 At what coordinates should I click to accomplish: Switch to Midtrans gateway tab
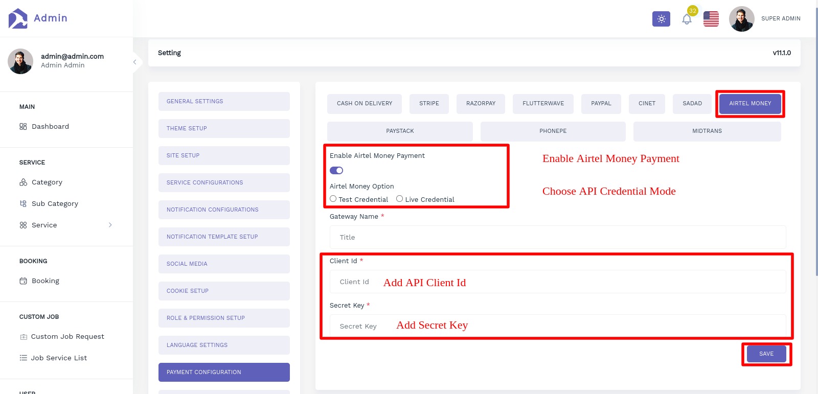point(707,131)
